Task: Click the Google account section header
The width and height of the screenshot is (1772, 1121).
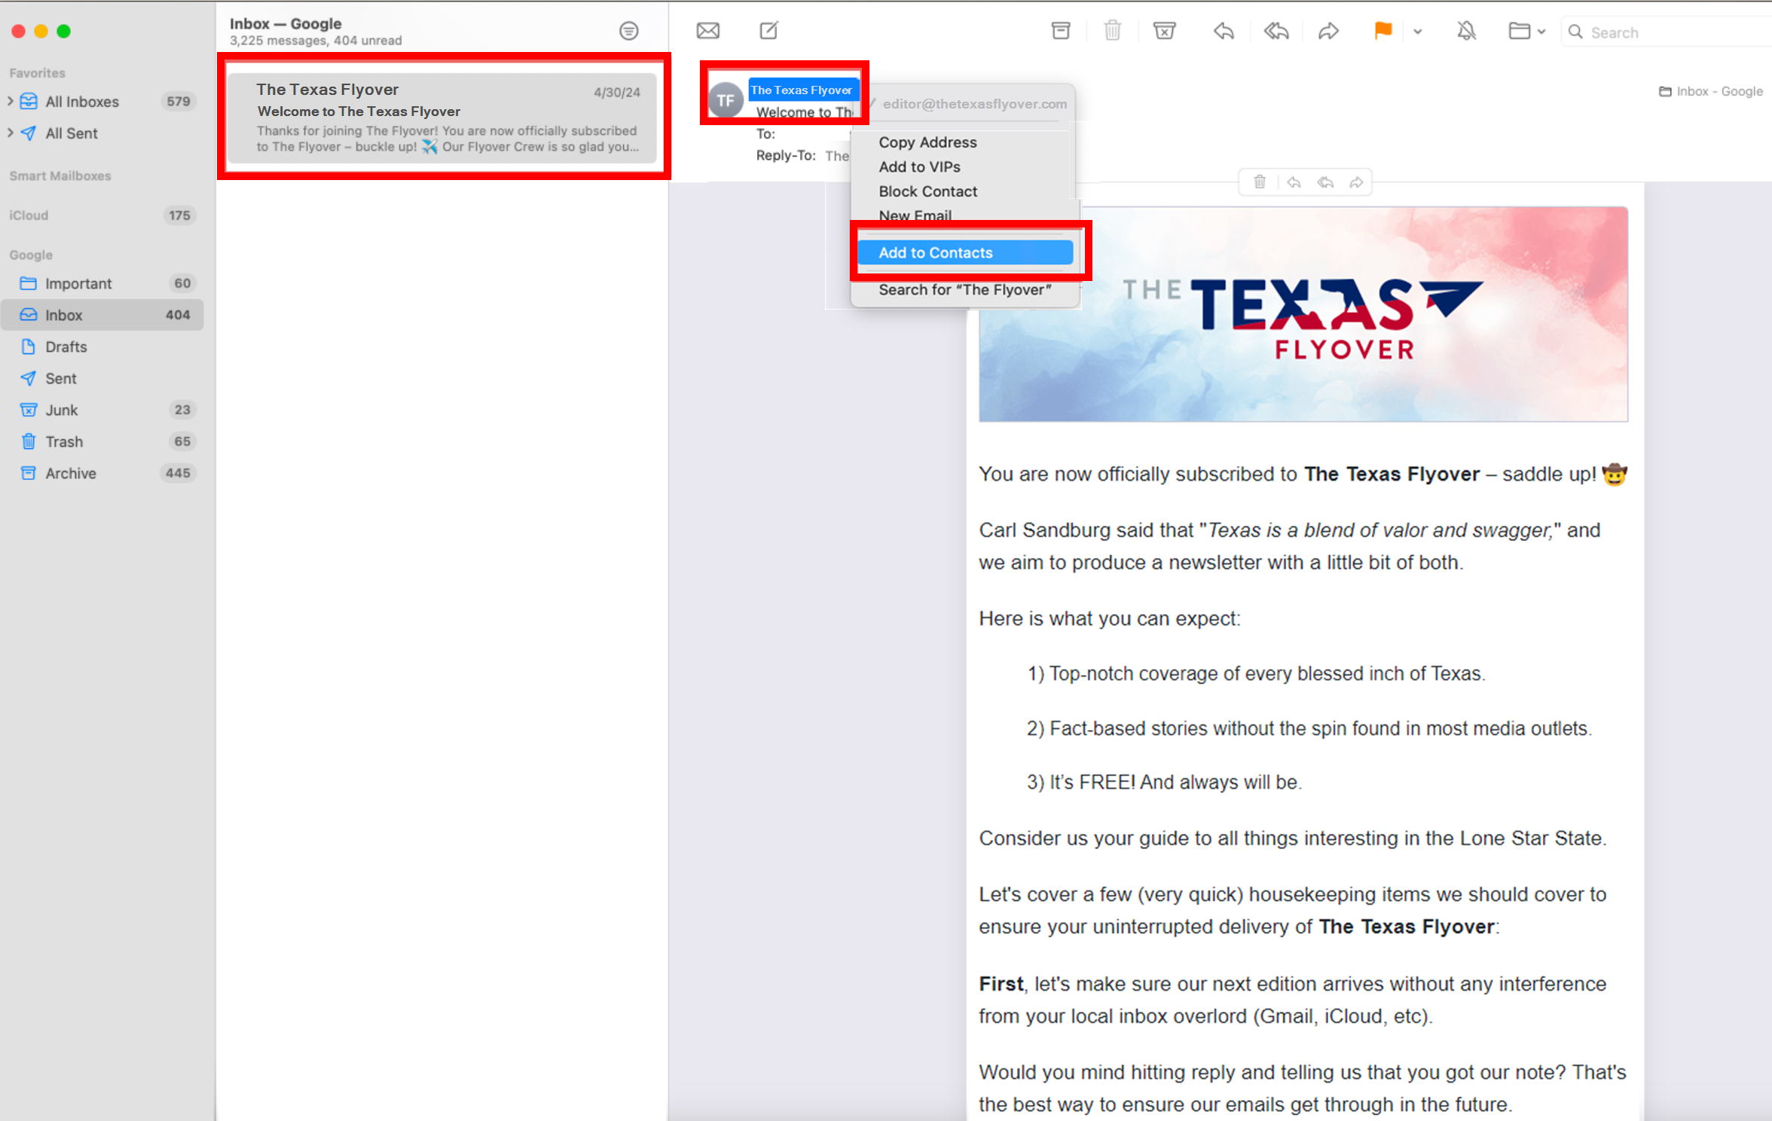Action: click(x=31, y=255)
